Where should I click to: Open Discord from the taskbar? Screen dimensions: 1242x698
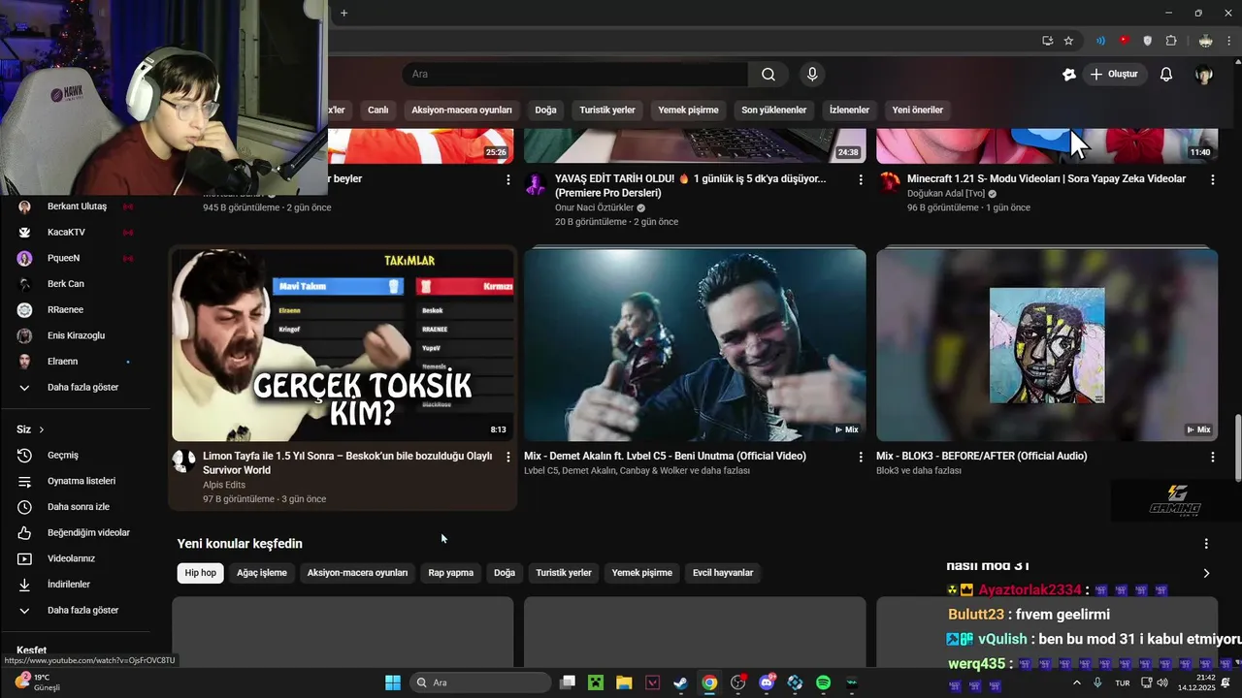(767, 682)
